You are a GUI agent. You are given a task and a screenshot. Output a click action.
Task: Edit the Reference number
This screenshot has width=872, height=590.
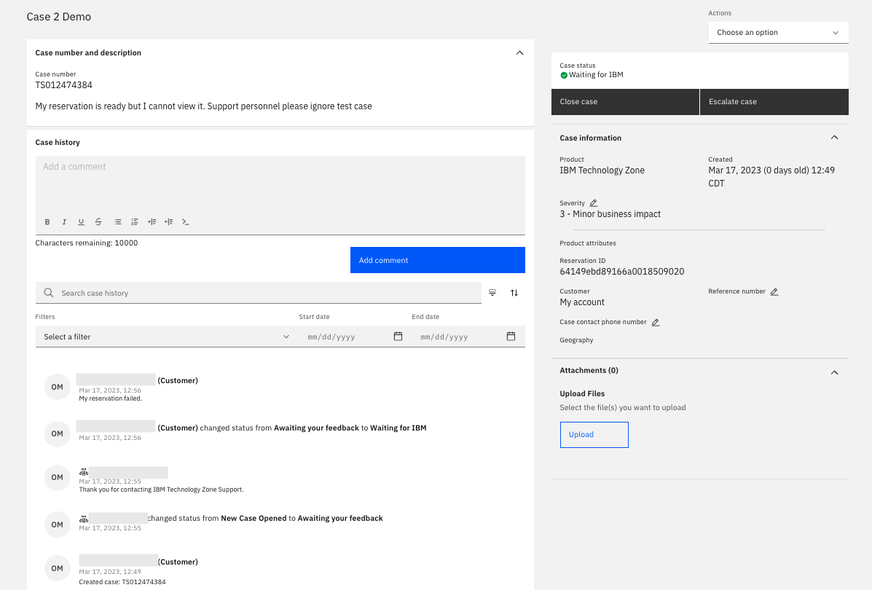click(774, 291)
